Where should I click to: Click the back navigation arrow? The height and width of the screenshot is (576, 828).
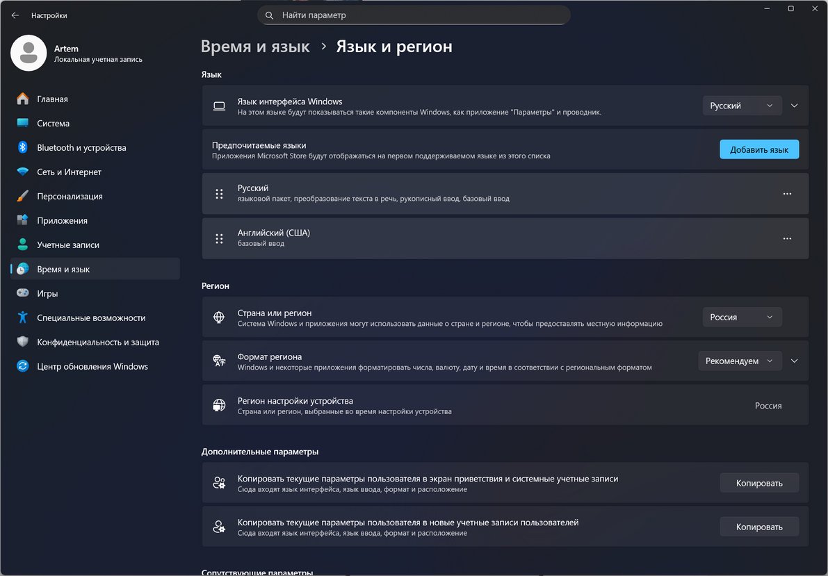point(15,15)
